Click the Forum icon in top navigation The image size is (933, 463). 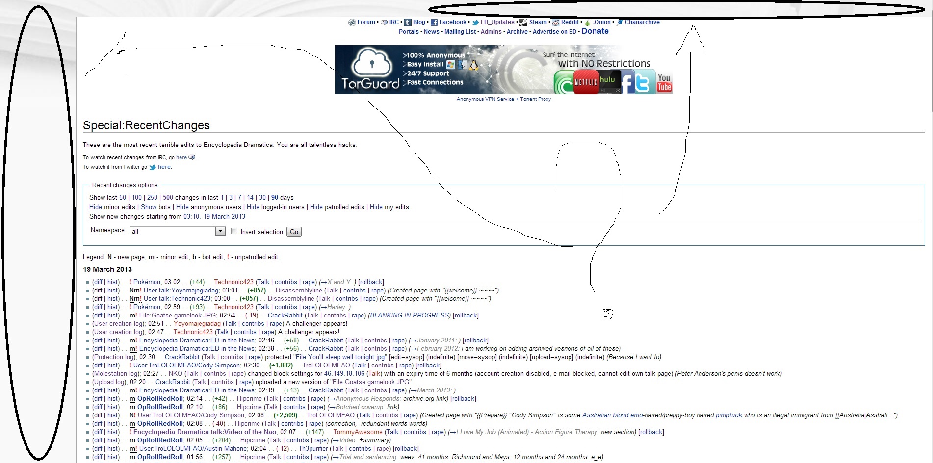pos(352,23)
